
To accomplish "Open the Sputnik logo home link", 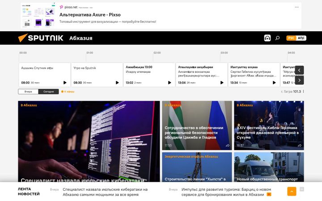I will tap(41, 38).
